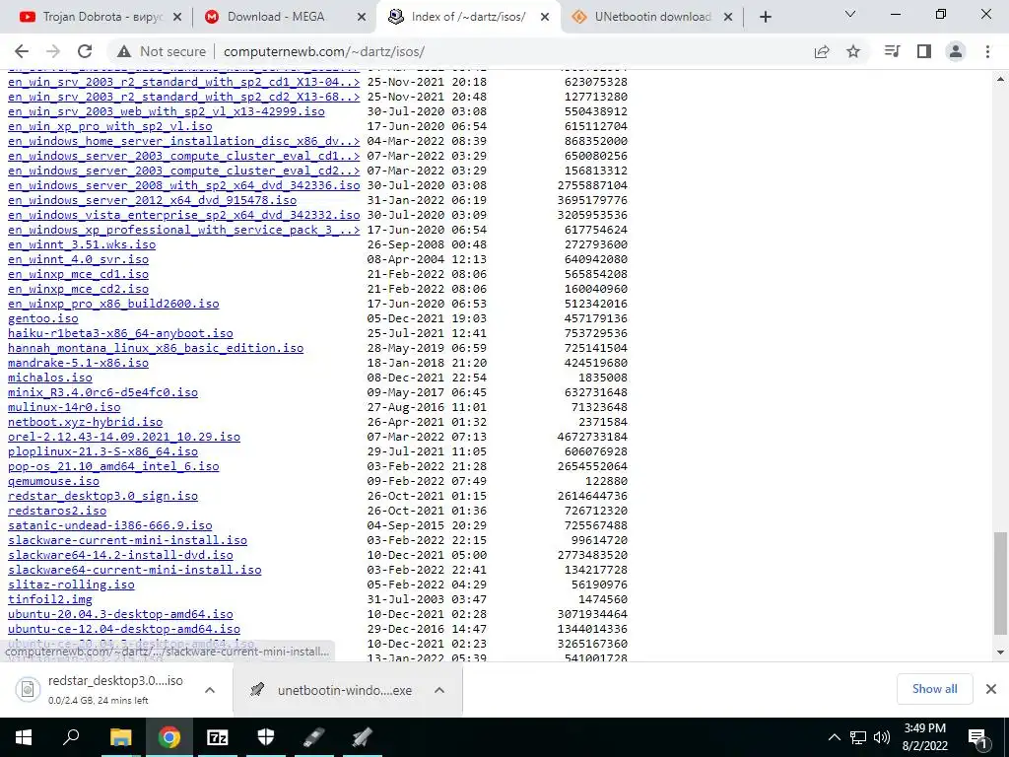
Task: Expand options for unetbootin download
Action: pos(439,690)
